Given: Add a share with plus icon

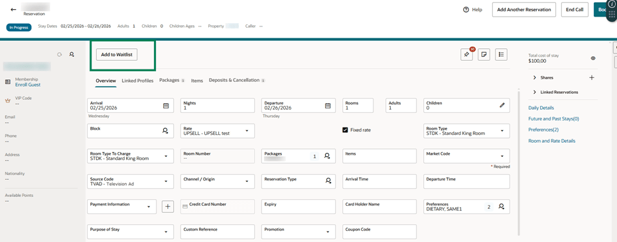Looking at the screenshot, I should point(591,77).
